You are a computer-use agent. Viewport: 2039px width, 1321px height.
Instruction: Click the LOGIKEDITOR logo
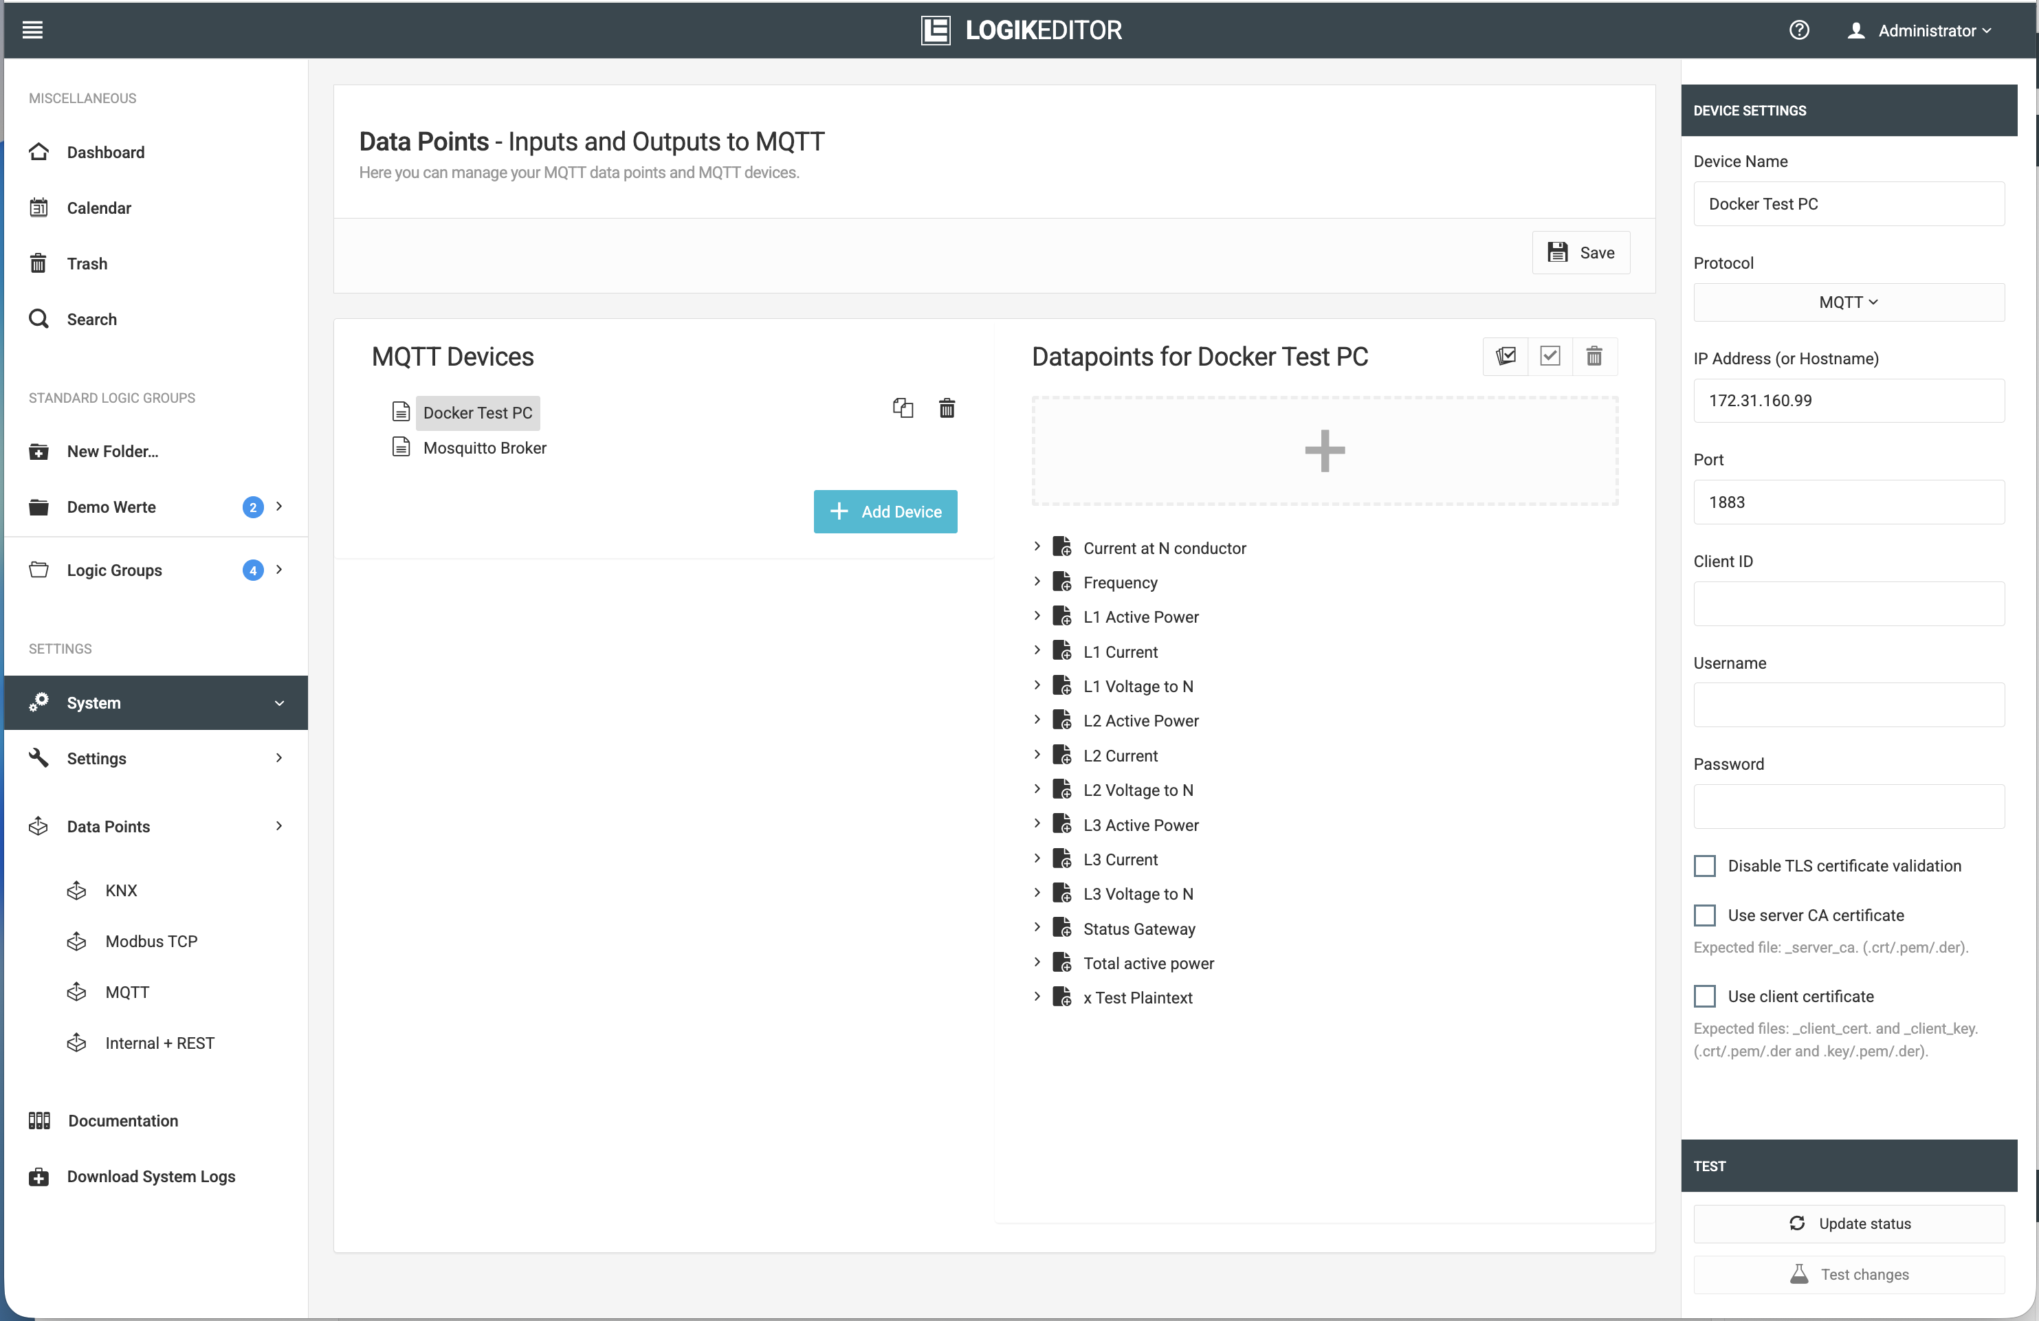coord(1021,30)
